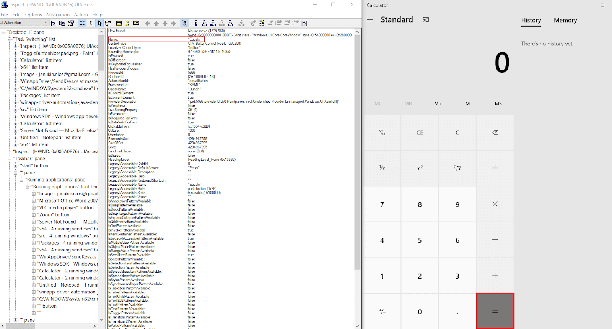The height and width of the screenshot is (329, 612).
Task: Click the left navigation arrow in Inspect
Action: (x=148, y=23)
